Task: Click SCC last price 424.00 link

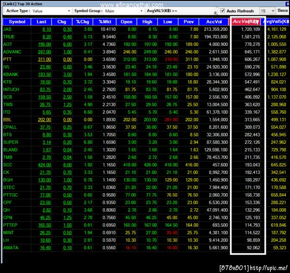Action: click(x=44, y=165)
